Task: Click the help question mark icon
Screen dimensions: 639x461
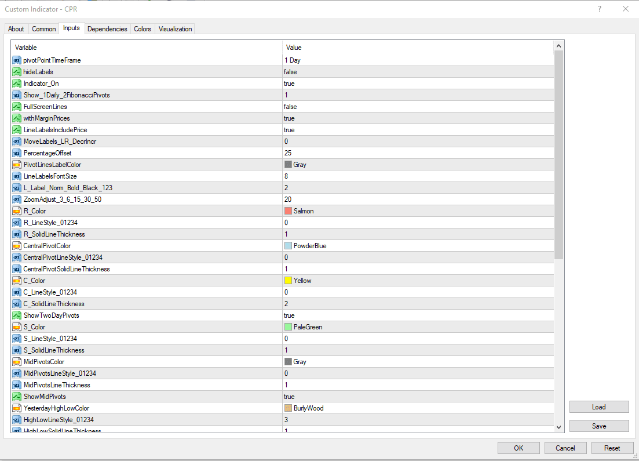Action: tap(600, 9)
